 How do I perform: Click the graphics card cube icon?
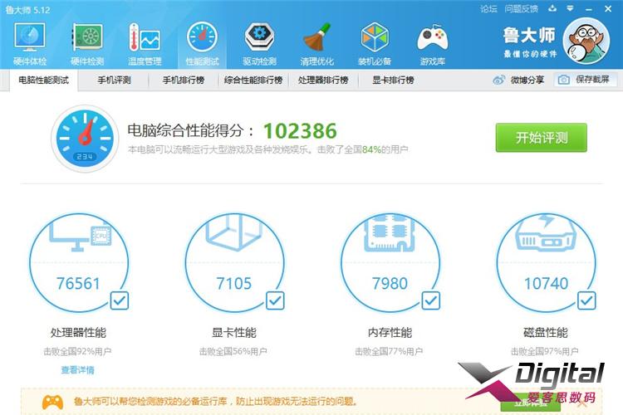click(234, 232)
